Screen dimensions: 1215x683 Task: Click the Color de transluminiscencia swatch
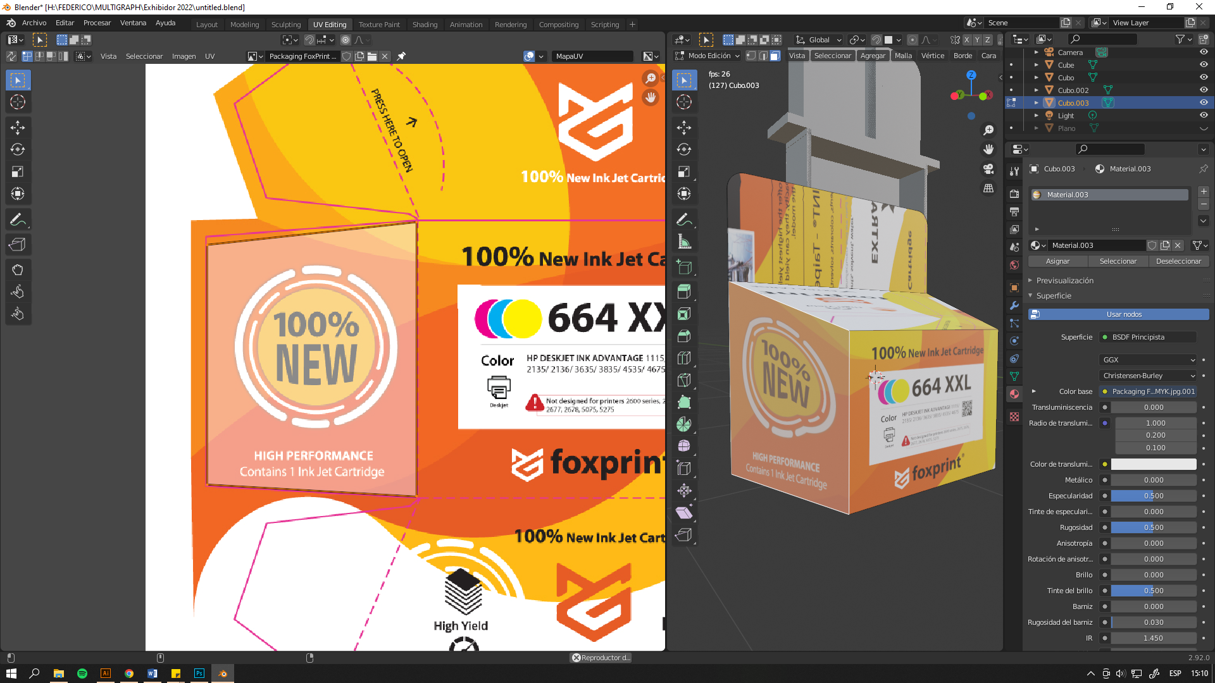tap(1154, 464)
